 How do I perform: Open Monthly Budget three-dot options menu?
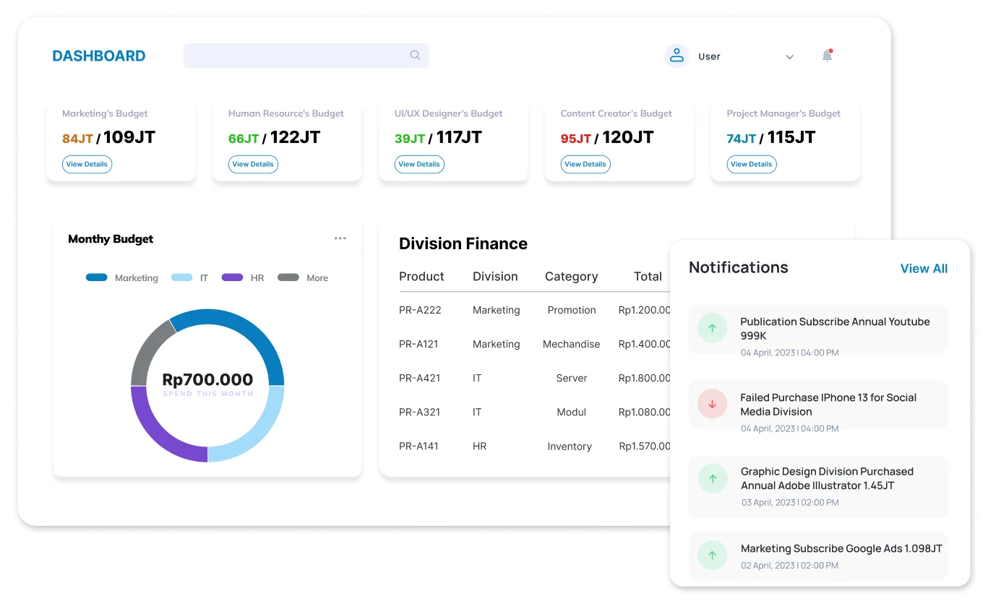(340, 238)
